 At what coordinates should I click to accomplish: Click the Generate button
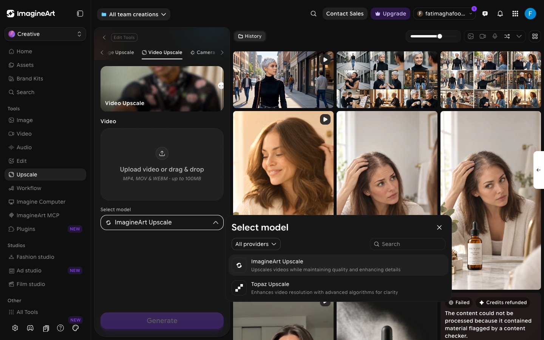(x=162, y=321)
